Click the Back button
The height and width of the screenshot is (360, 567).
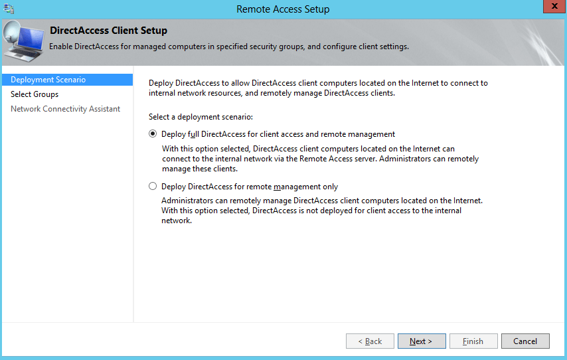(370, 341)
